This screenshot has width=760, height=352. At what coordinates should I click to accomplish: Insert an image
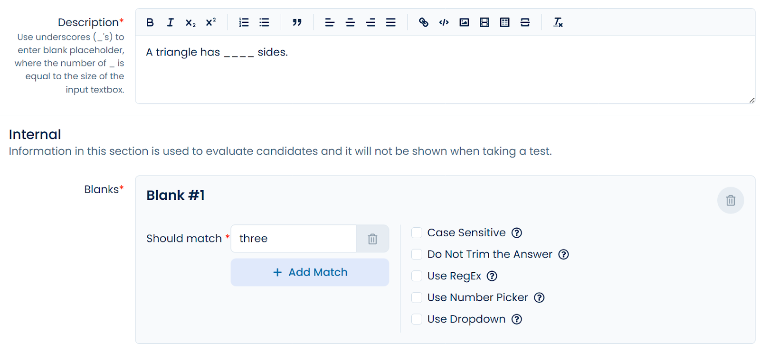(464, 22)
